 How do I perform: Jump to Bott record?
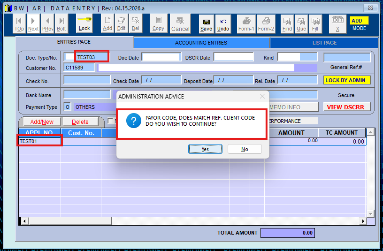[x=61, y=23]
